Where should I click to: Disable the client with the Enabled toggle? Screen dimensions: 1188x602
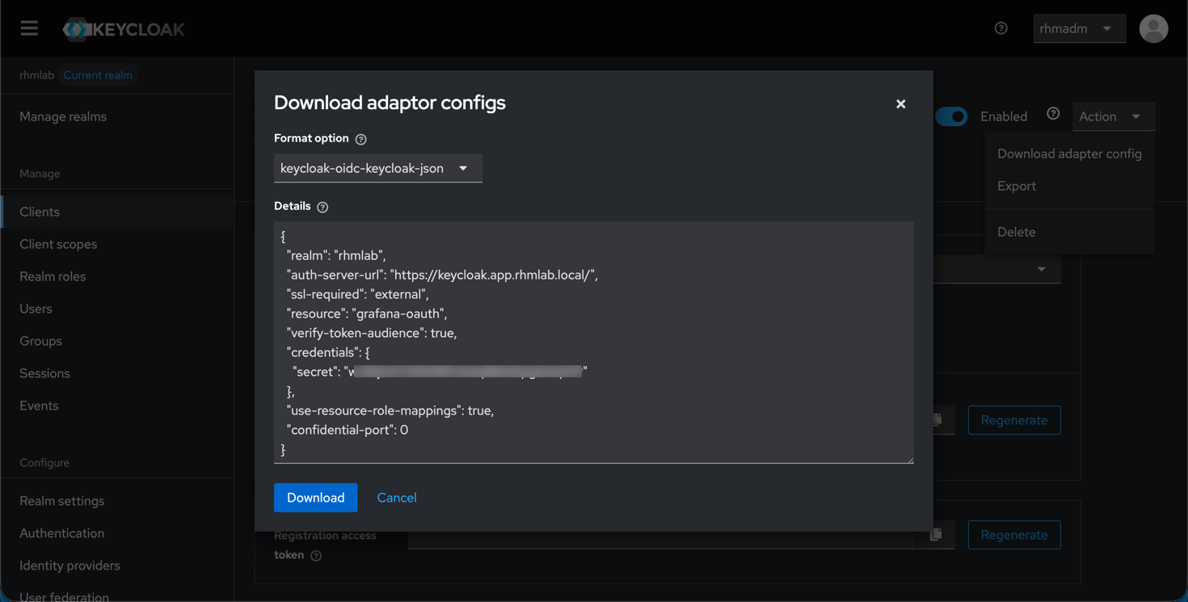[x=951, y=116]
